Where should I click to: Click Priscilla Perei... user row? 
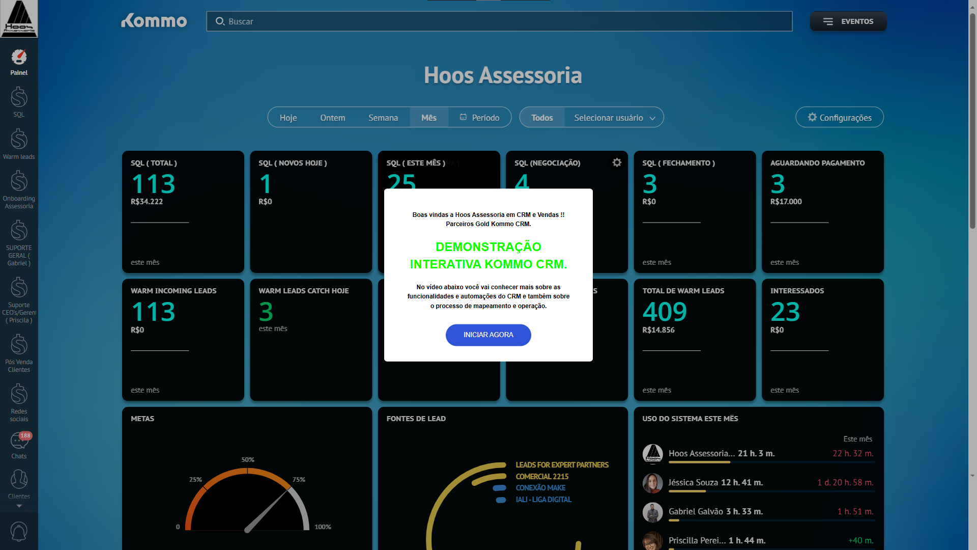[758, 541]
